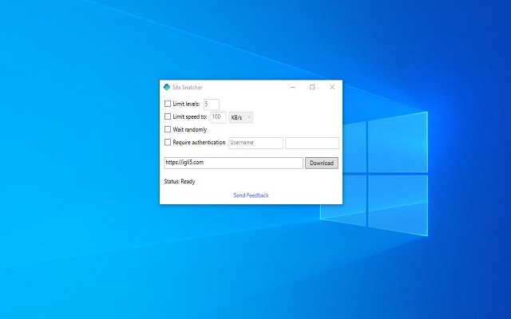Click the Limit levels number field

211,104
